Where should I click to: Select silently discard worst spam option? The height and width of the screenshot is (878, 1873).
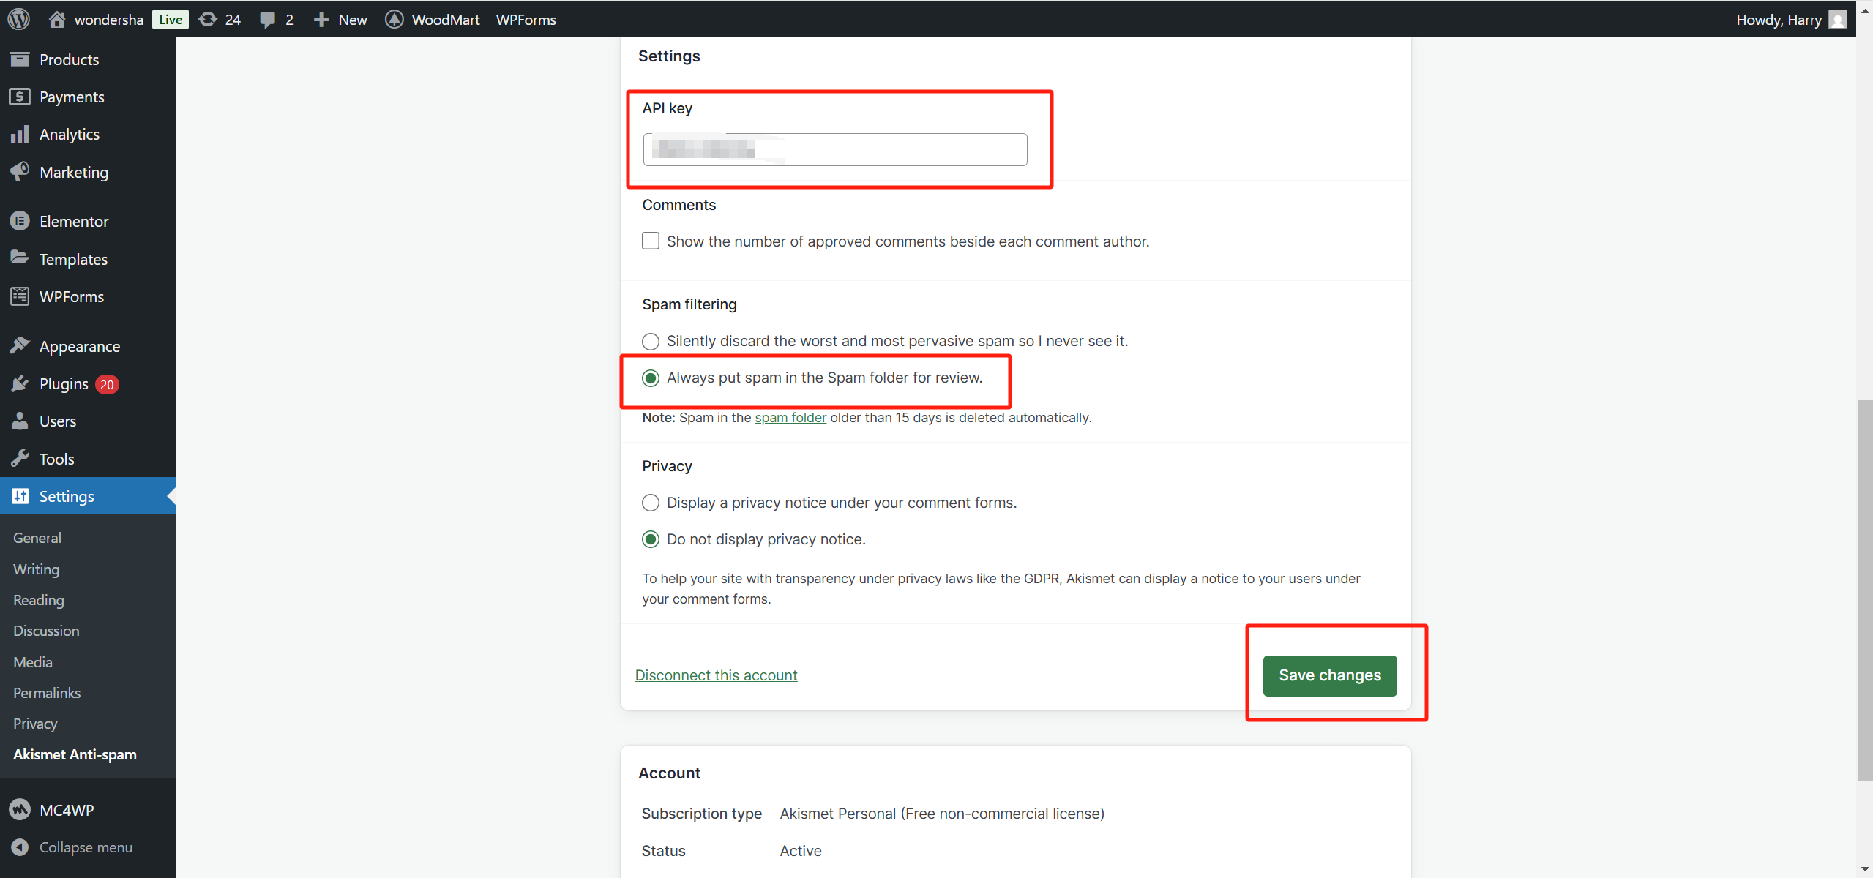tap(650, 341)
